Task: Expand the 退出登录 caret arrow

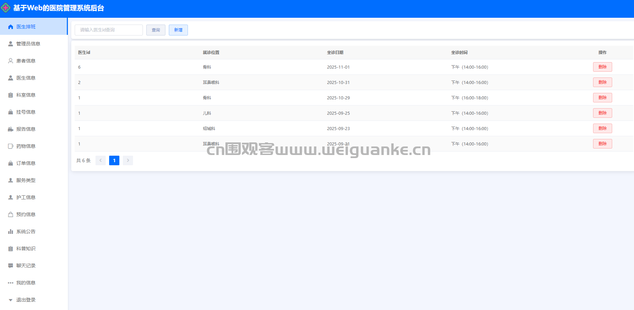Action: point(11,300)
